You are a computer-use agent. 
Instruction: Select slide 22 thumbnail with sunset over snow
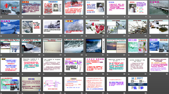tap(117, 46)
